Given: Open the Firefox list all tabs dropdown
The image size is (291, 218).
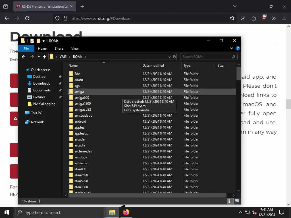Looking at the screenshot, I should 234,6.
